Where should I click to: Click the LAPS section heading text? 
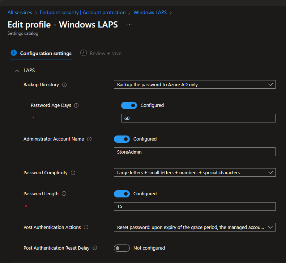click(29, 70)
